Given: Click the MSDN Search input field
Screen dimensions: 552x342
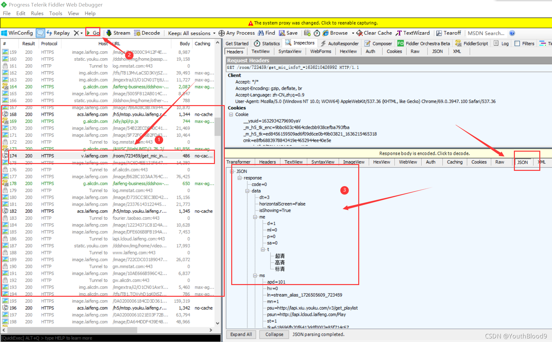Looking at the screenshot, I should [486, 33].
